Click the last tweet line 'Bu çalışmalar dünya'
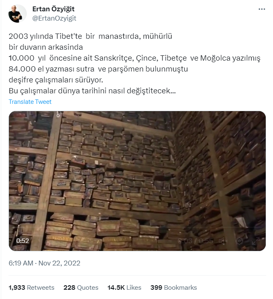The height and width of the screenshot is (299, 273). (x=92, y=91)
